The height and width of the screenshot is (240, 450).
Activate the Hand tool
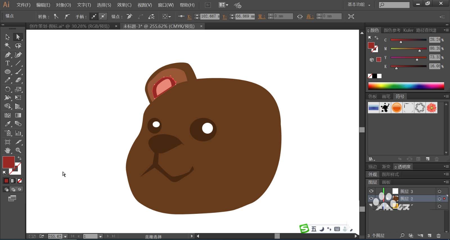click(x=8, y=150)
